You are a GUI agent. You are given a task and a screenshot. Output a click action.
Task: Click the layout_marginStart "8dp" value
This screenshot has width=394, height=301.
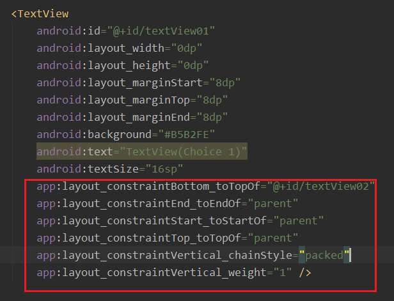[x=225, y=83]
